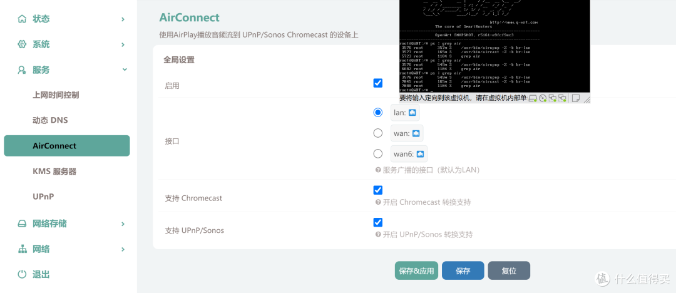Click the 网络存储 sidebar label
676x293 pixels.
coord(49,224)
